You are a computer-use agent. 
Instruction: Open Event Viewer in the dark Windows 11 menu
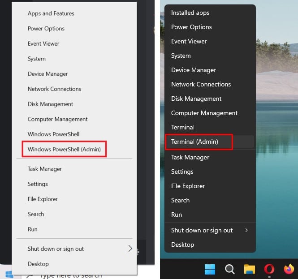coord(210,41)
